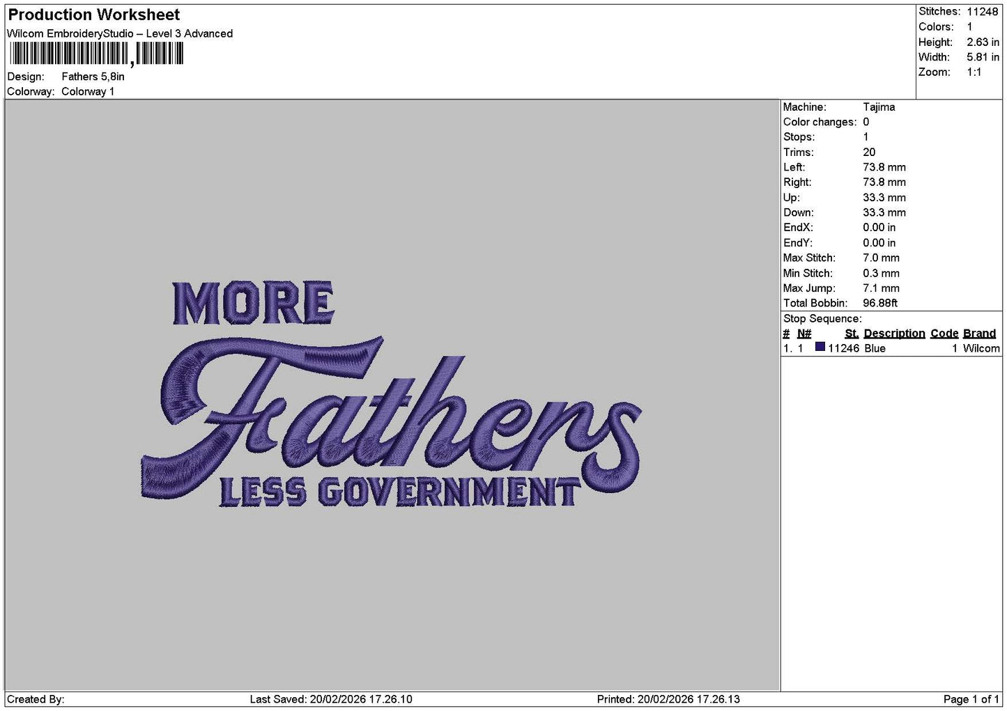1007x711 pixels.
Task: Select the Wilcom EmbroideryStudio Level 3 Advanced line
Action: point(120,33)
